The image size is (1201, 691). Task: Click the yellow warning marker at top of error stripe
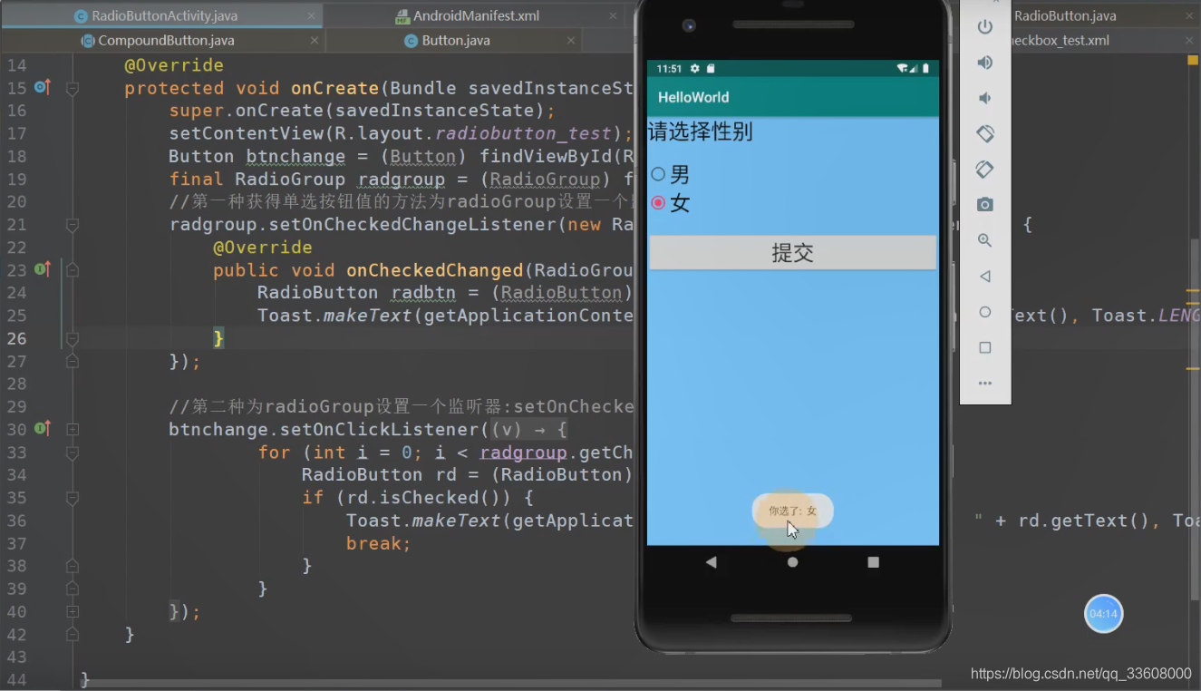click(1193, 60)
